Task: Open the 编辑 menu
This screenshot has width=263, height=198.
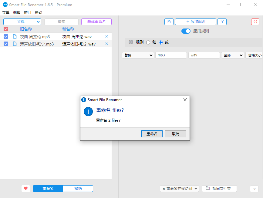Action: (17, 12)
